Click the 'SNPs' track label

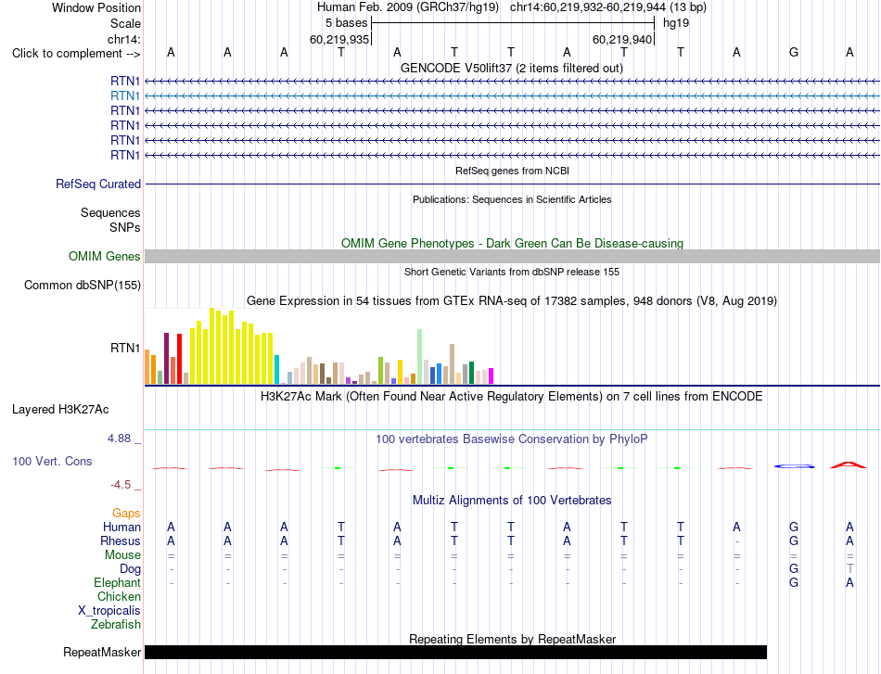[125, 227]
